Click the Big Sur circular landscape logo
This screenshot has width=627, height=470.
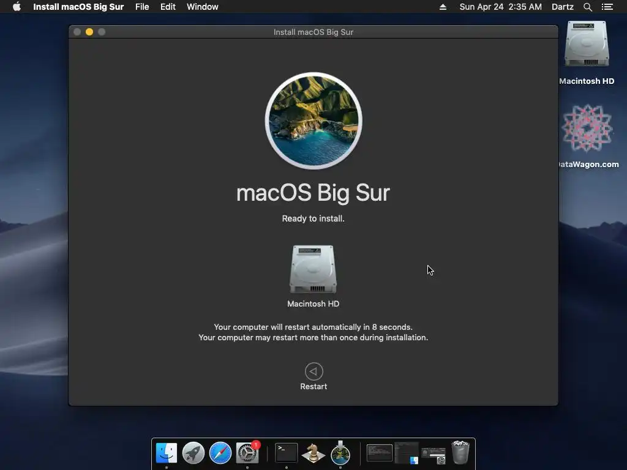(313, 121)
